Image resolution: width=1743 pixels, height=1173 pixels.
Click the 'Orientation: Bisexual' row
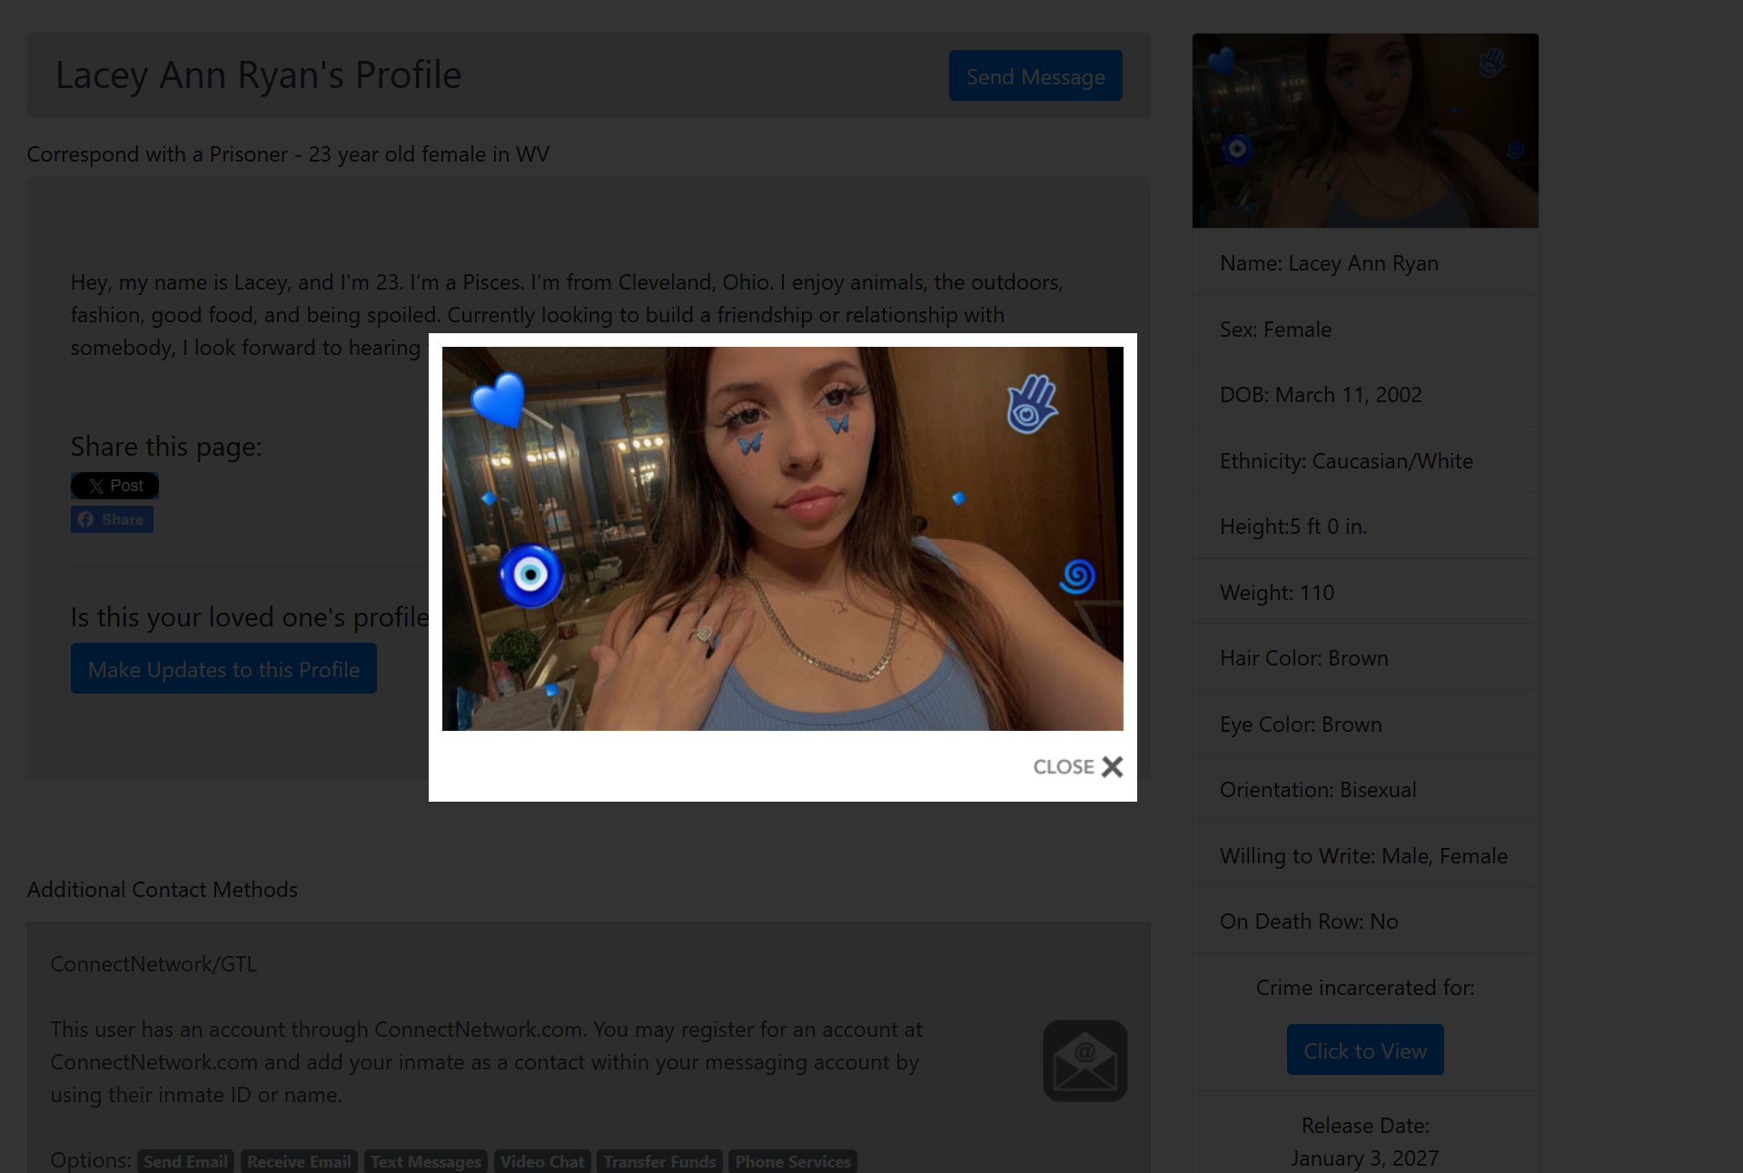(x=1365, y=789)
